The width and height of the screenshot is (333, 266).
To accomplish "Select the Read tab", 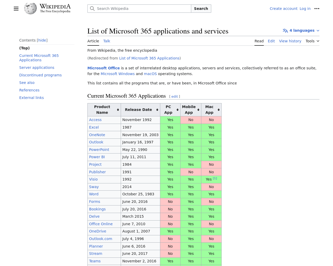I will [259, 41].
